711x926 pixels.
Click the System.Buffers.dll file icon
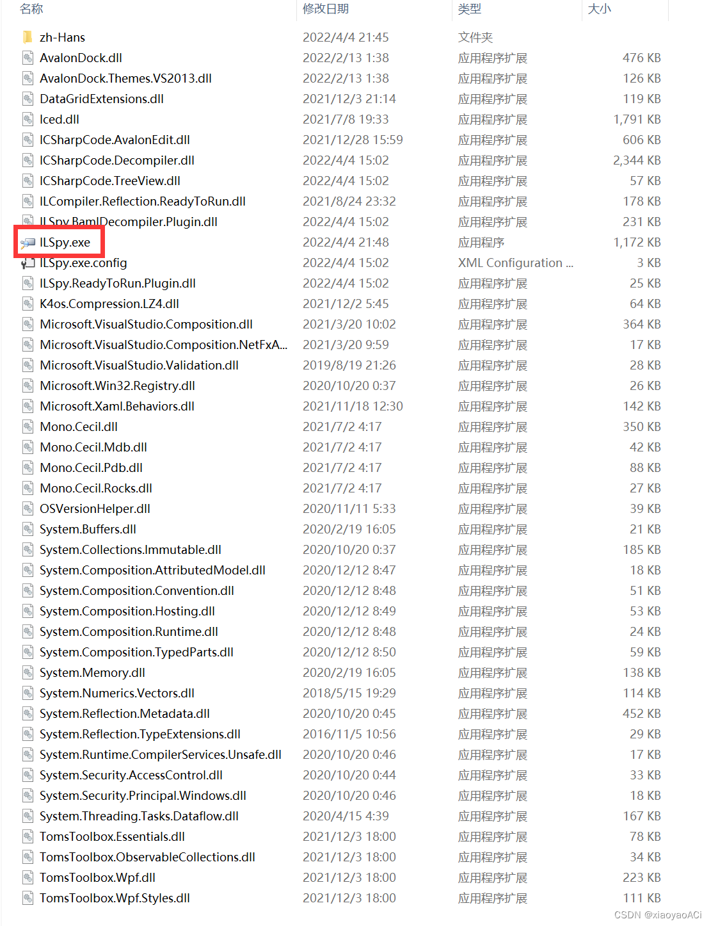click(x=28, y=529)
